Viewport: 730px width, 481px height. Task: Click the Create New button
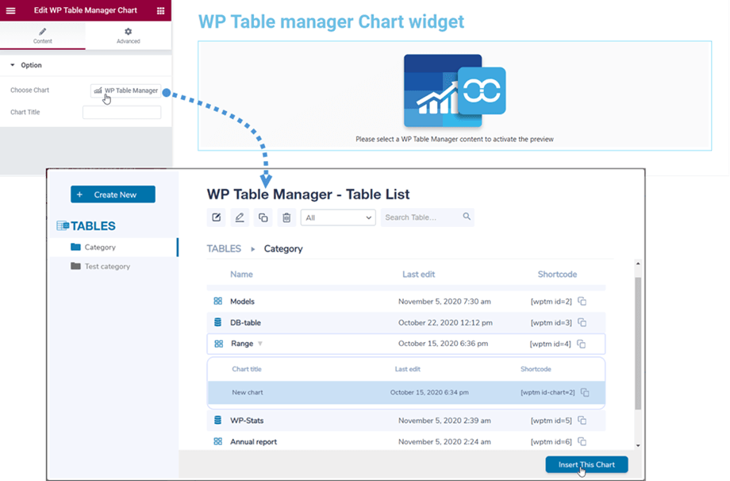coord(113,194)
